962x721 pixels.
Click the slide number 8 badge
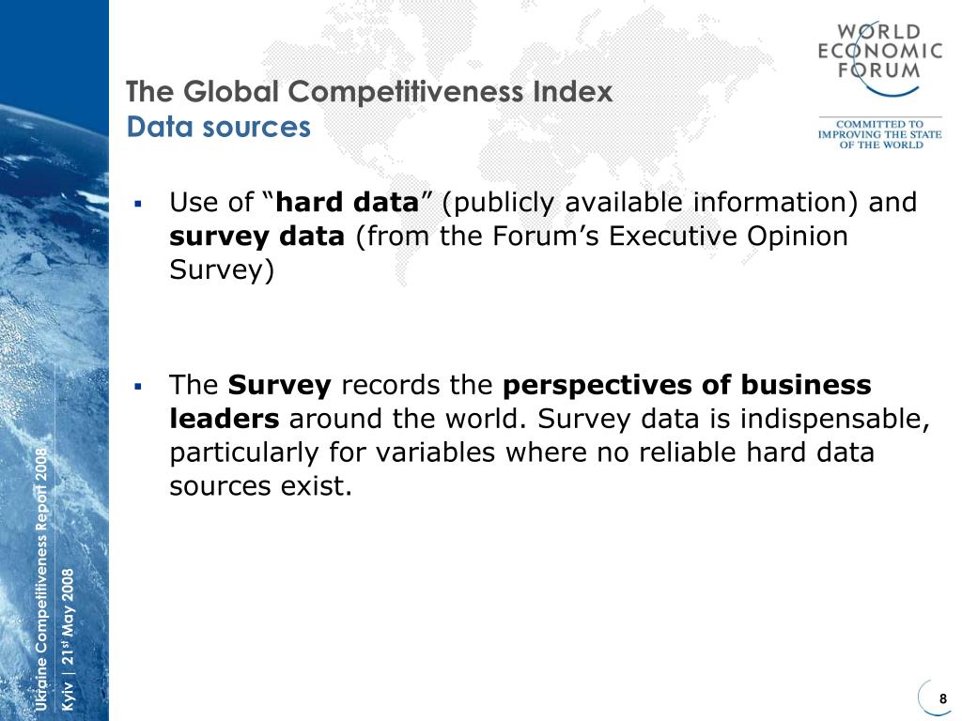[943, 698]
